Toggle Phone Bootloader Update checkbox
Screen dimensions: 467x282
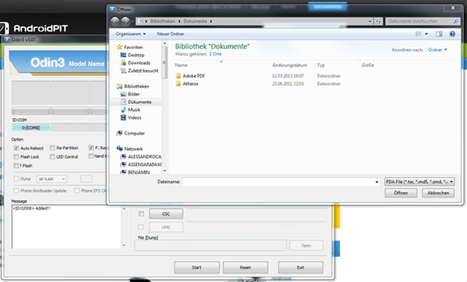17,190
